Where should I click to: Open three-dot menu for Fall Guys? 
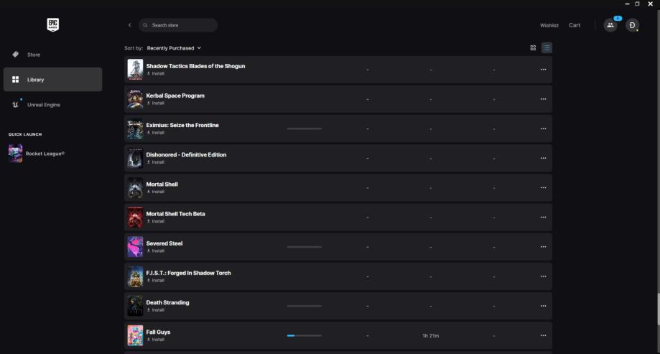pos(543,335)
